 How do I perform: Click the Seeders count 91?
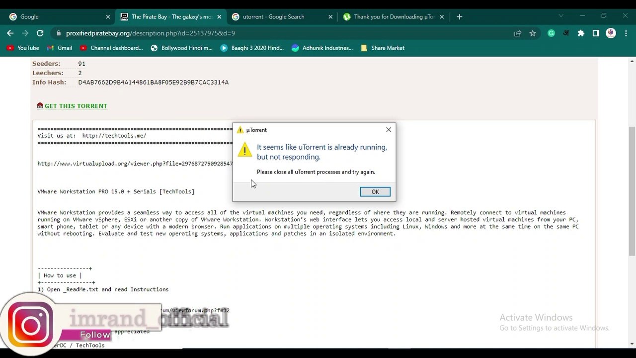coord(82,64)
